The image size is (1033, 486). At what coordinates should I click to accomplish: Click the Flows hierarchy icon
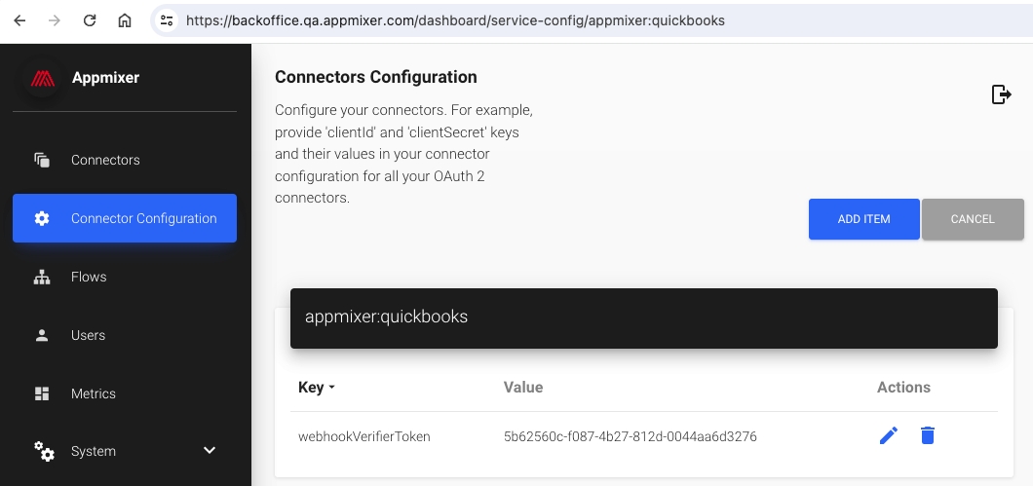(42, 277)
